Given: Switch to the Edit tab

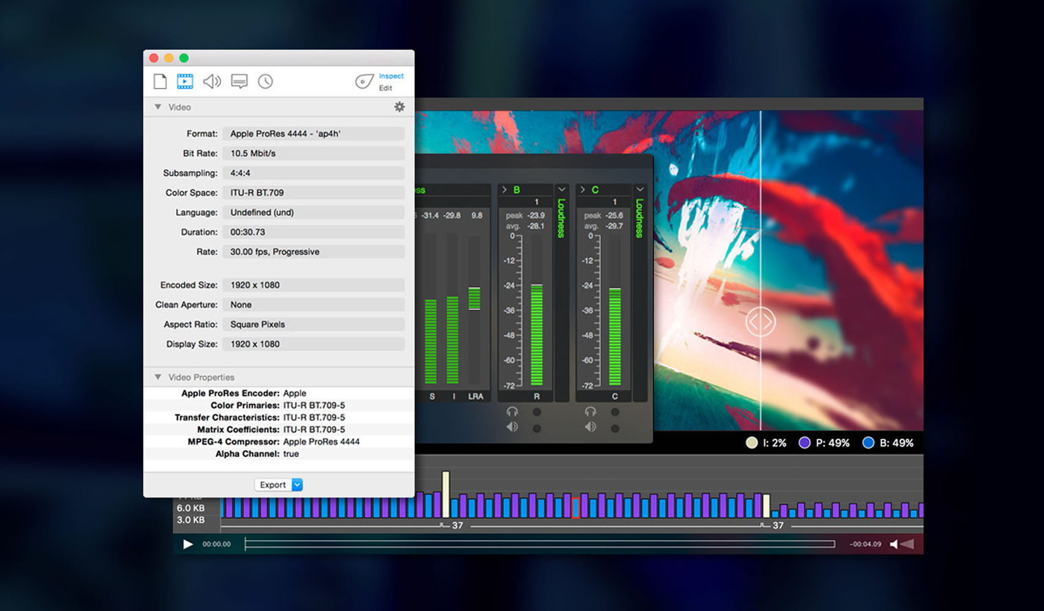Looking at the screenshot, I should click(x=386, y=88).
